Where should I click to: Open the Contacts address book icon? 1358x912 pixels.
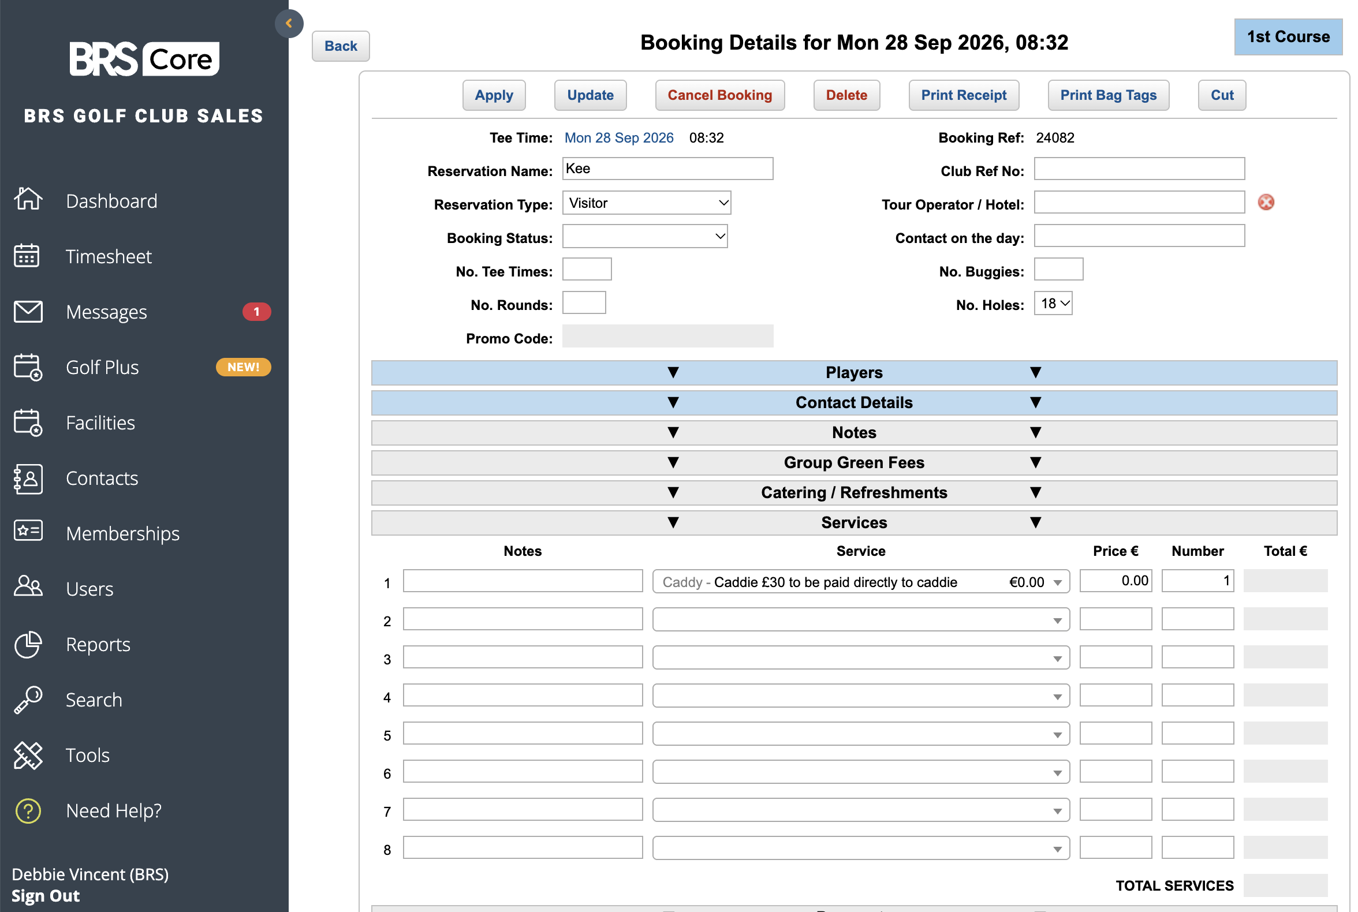(28, 478)
